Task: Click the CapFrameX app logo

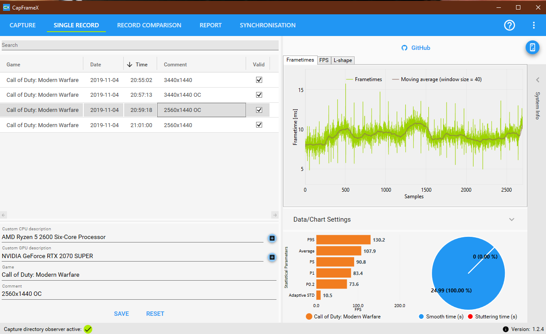Action: 6,7
